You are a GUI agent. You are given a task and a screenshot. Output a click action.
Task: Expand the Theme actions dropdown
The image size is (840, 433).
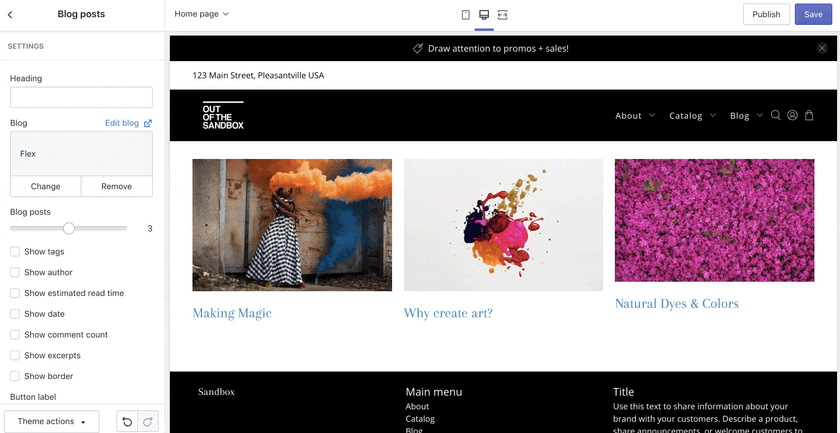click(x=52, y=422)
